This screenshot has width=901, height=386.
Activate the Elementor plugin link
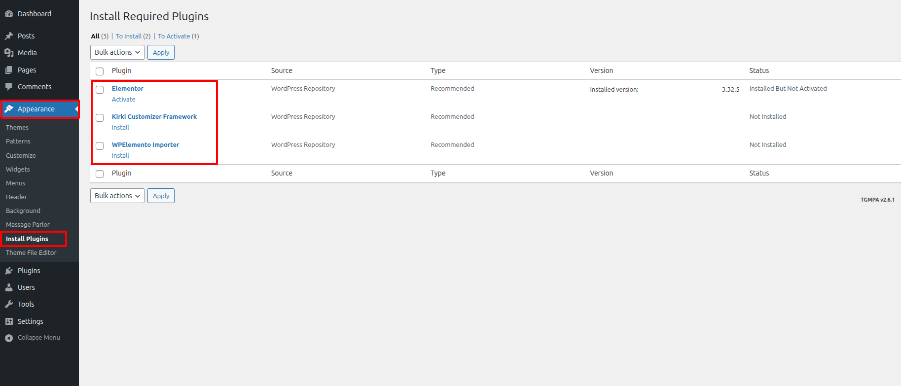click(x=123, y=100)
